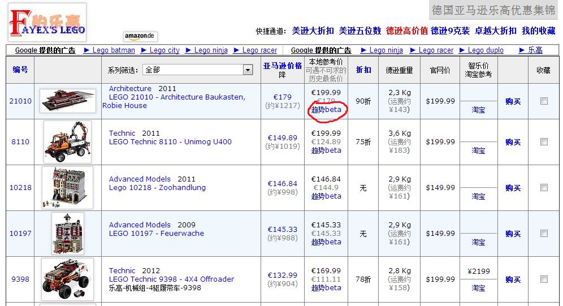Open the Unimog U400 thumbnail image
Image resolution: width=563 pixels, height=306 pixels.
pos(67,142)
